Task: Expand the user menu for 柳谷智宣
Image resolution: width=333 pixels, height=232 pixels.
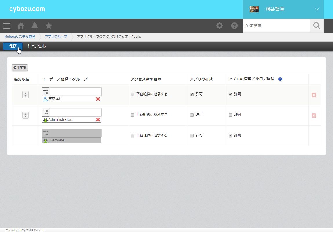Action: point(316,9)
